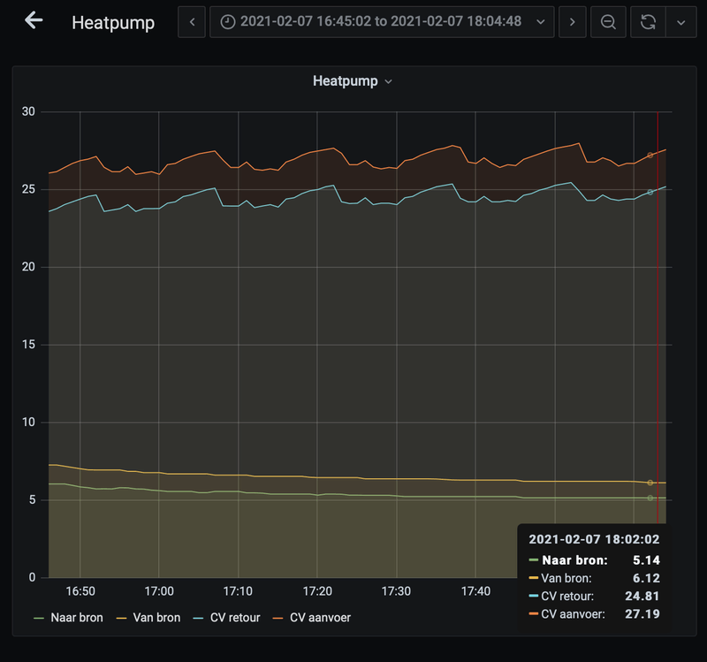This screenshot has width=707, height=662.
Task: Toggle Van bron series via legend label
Action: pos(156,618)
